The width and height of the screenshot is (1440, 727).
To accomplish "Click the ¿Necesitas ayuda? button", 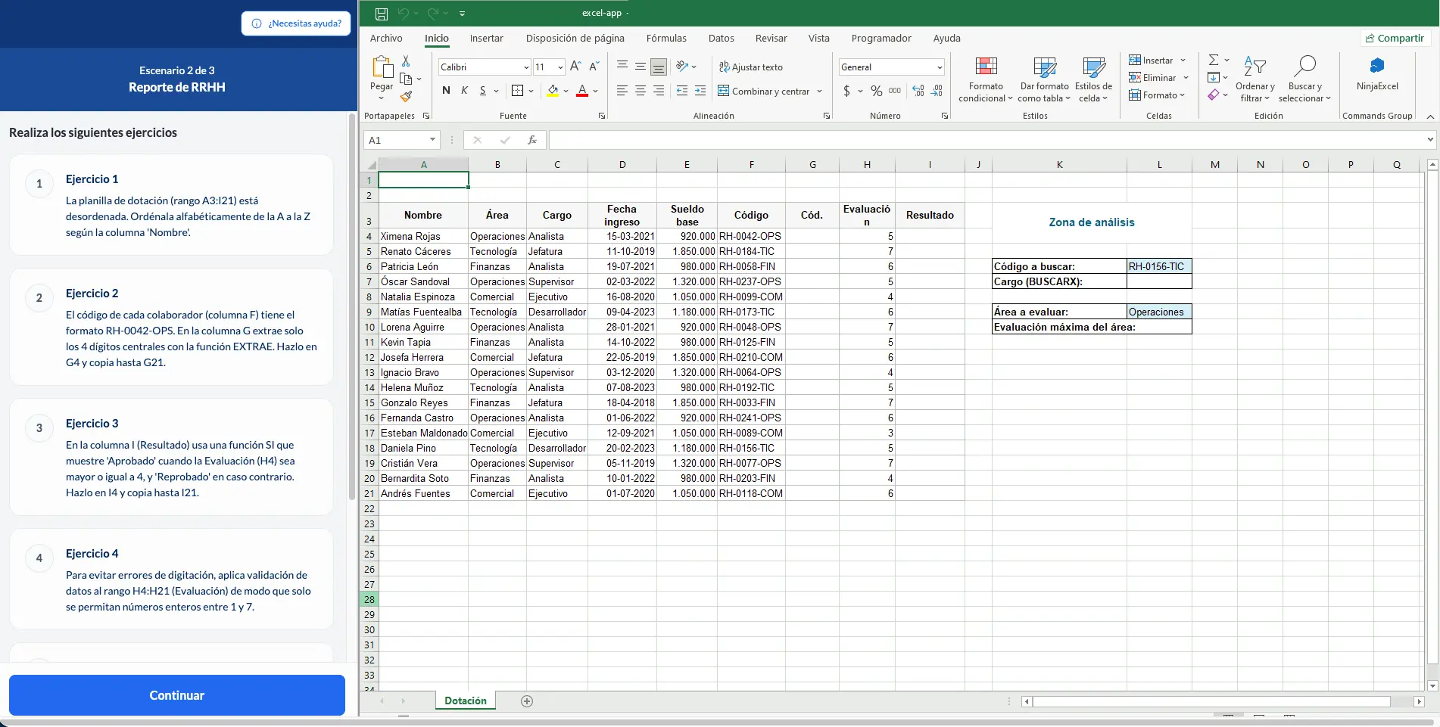I will (x=296, y=23).
